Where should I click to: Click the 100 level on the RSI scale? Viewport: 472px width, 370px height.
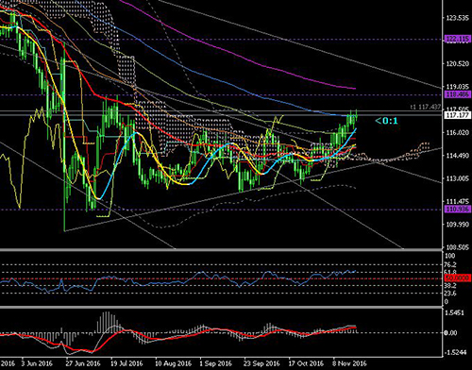coord(450,256)
